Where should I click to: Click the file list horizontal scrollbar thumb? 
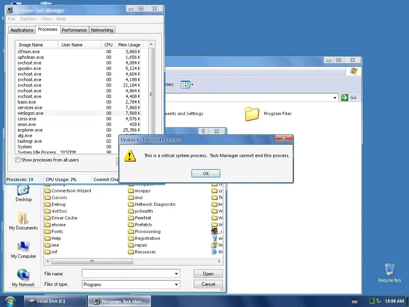tap(92, 261)
